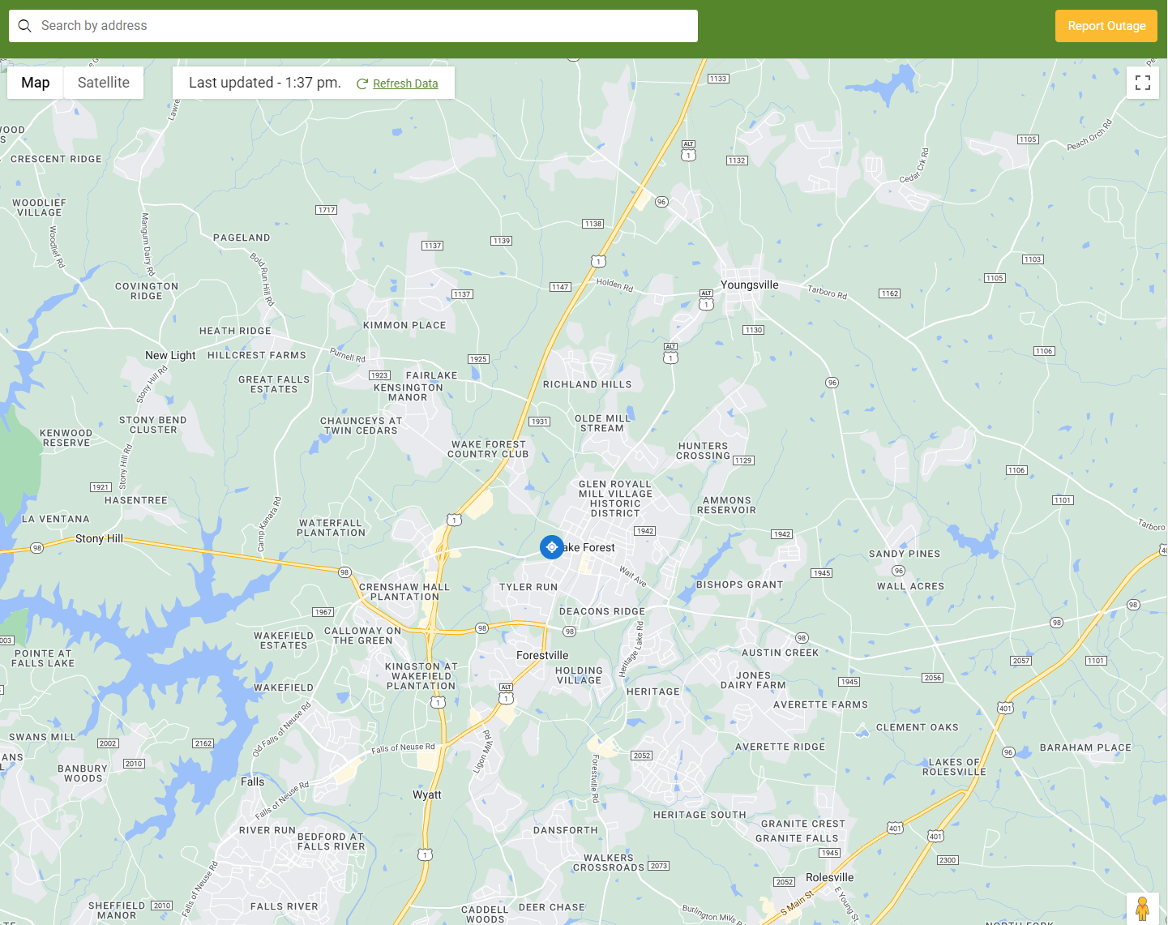Click the New Light label

(170, 355)
